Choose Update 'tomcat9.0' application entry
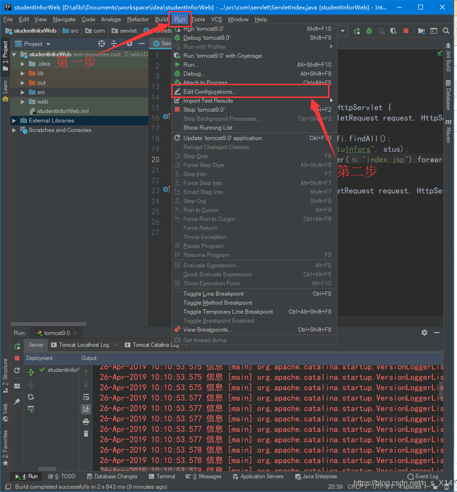 click(254, 138)
